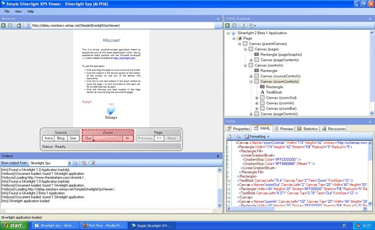Viewport: 375px width, 230px height.
Task: Expand Canvas (sourceControls) node
Action: pos(251,76)
